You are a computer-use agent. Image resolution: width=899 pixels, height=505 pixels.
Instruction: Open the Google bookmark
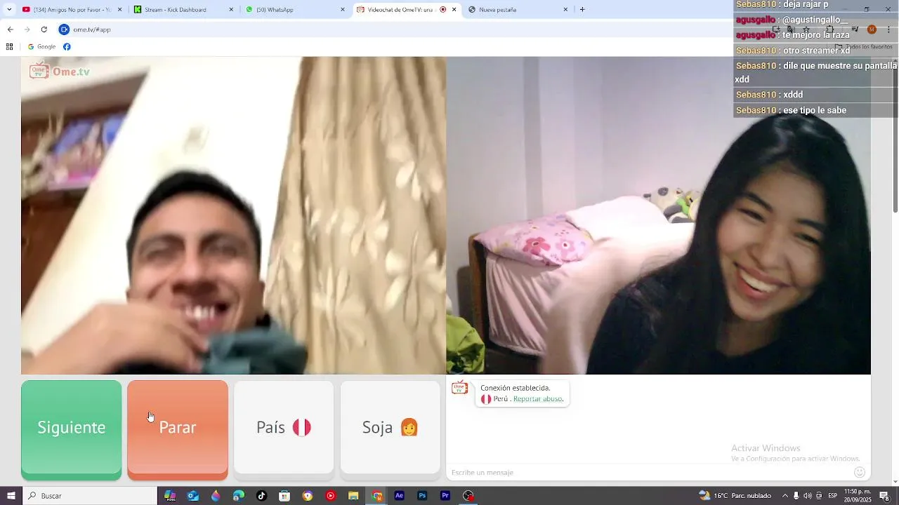pos(41,47)
